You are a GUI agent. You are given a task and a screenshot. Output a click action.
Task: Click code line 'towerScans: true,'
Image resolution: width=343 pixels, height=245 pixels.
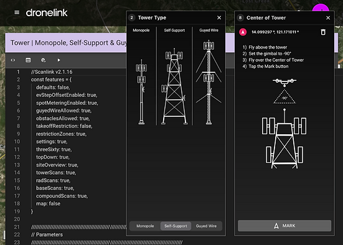pos(56,173)
